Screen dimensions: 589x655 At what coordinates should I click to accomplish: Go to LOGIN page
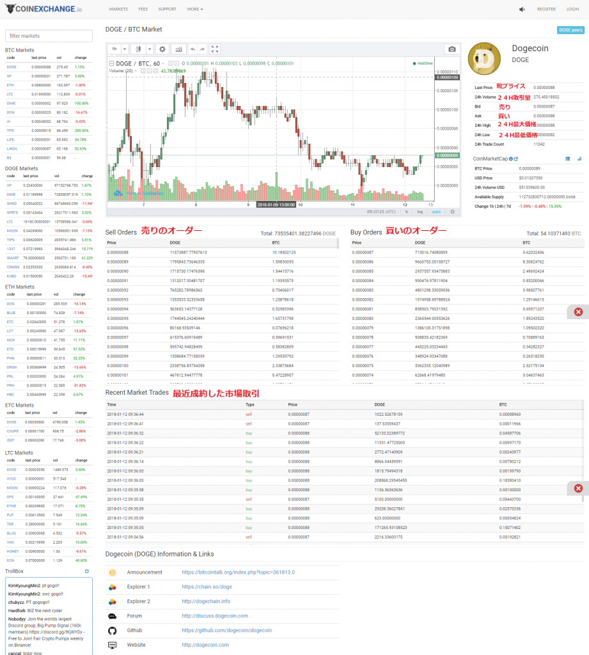click(572, 9)
